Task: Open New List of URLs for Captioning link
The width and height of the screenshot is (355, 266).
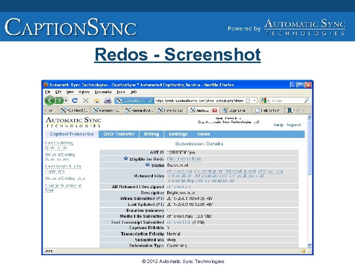Action: coord(63,169)
